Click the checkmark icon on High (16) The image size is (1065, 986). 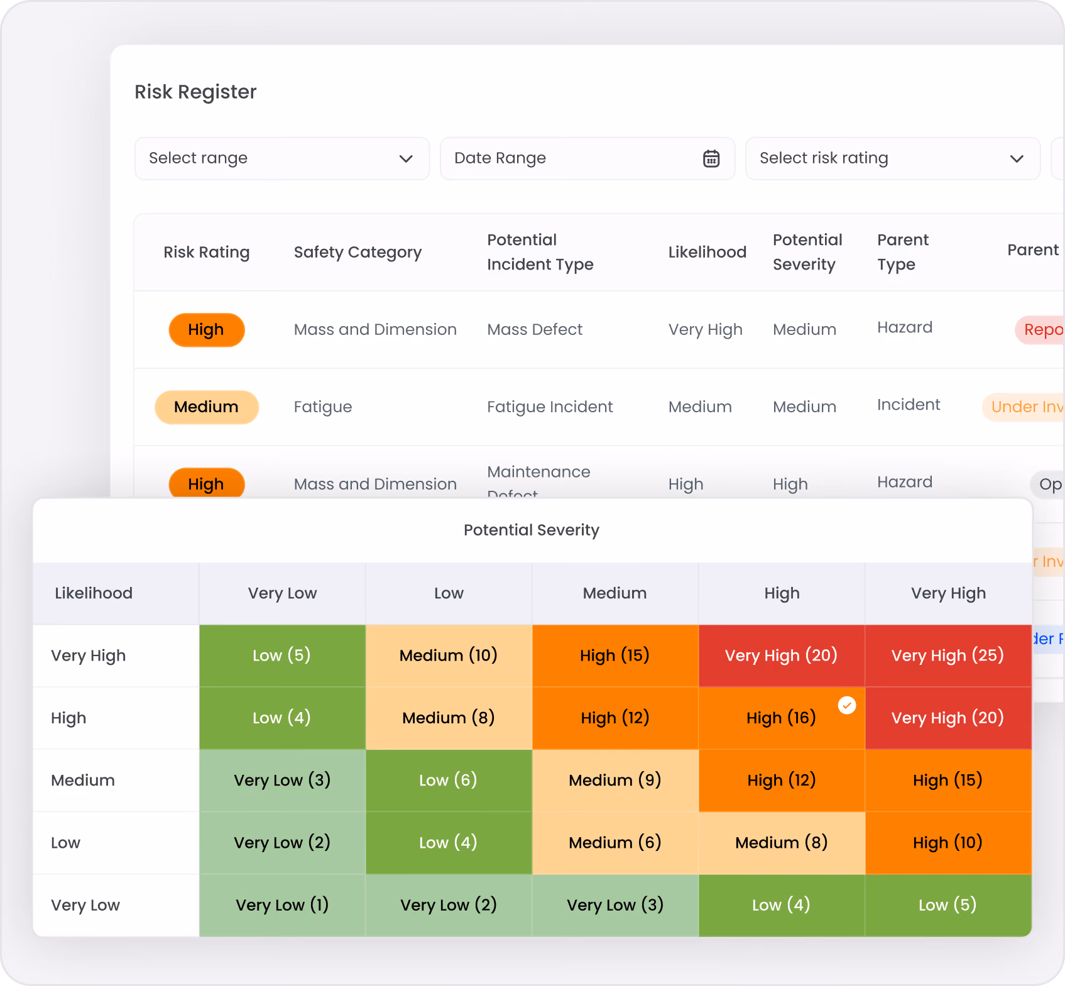[847, 706]
